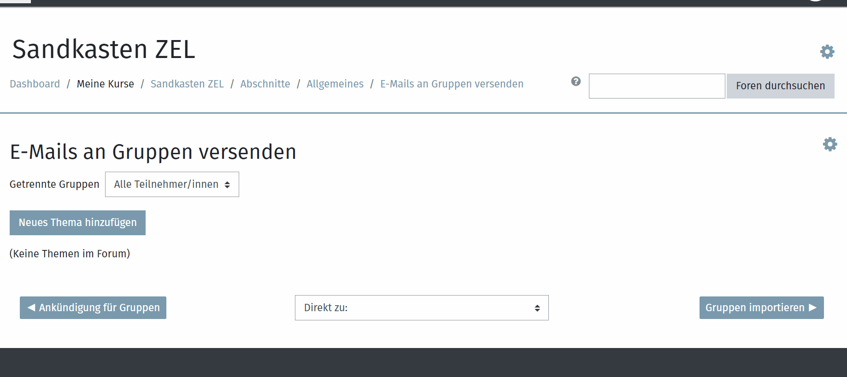Expand the Alle Teilnehmer/innen group dropdown
This screenshot has height=377, width=847.
pyautogui.click(x=172, y=185)
